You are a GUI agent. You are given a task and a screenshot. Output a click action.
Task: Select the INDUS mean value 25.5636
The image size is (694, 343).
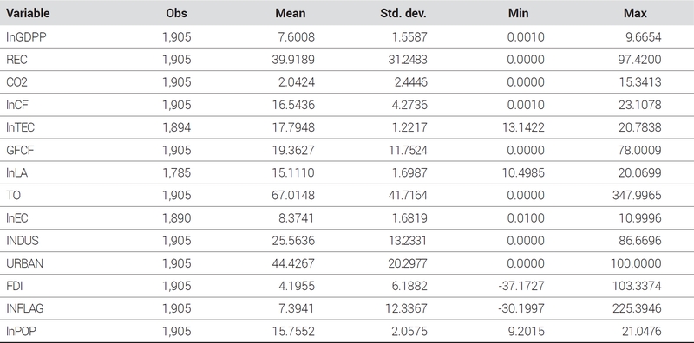pos(293,241)
